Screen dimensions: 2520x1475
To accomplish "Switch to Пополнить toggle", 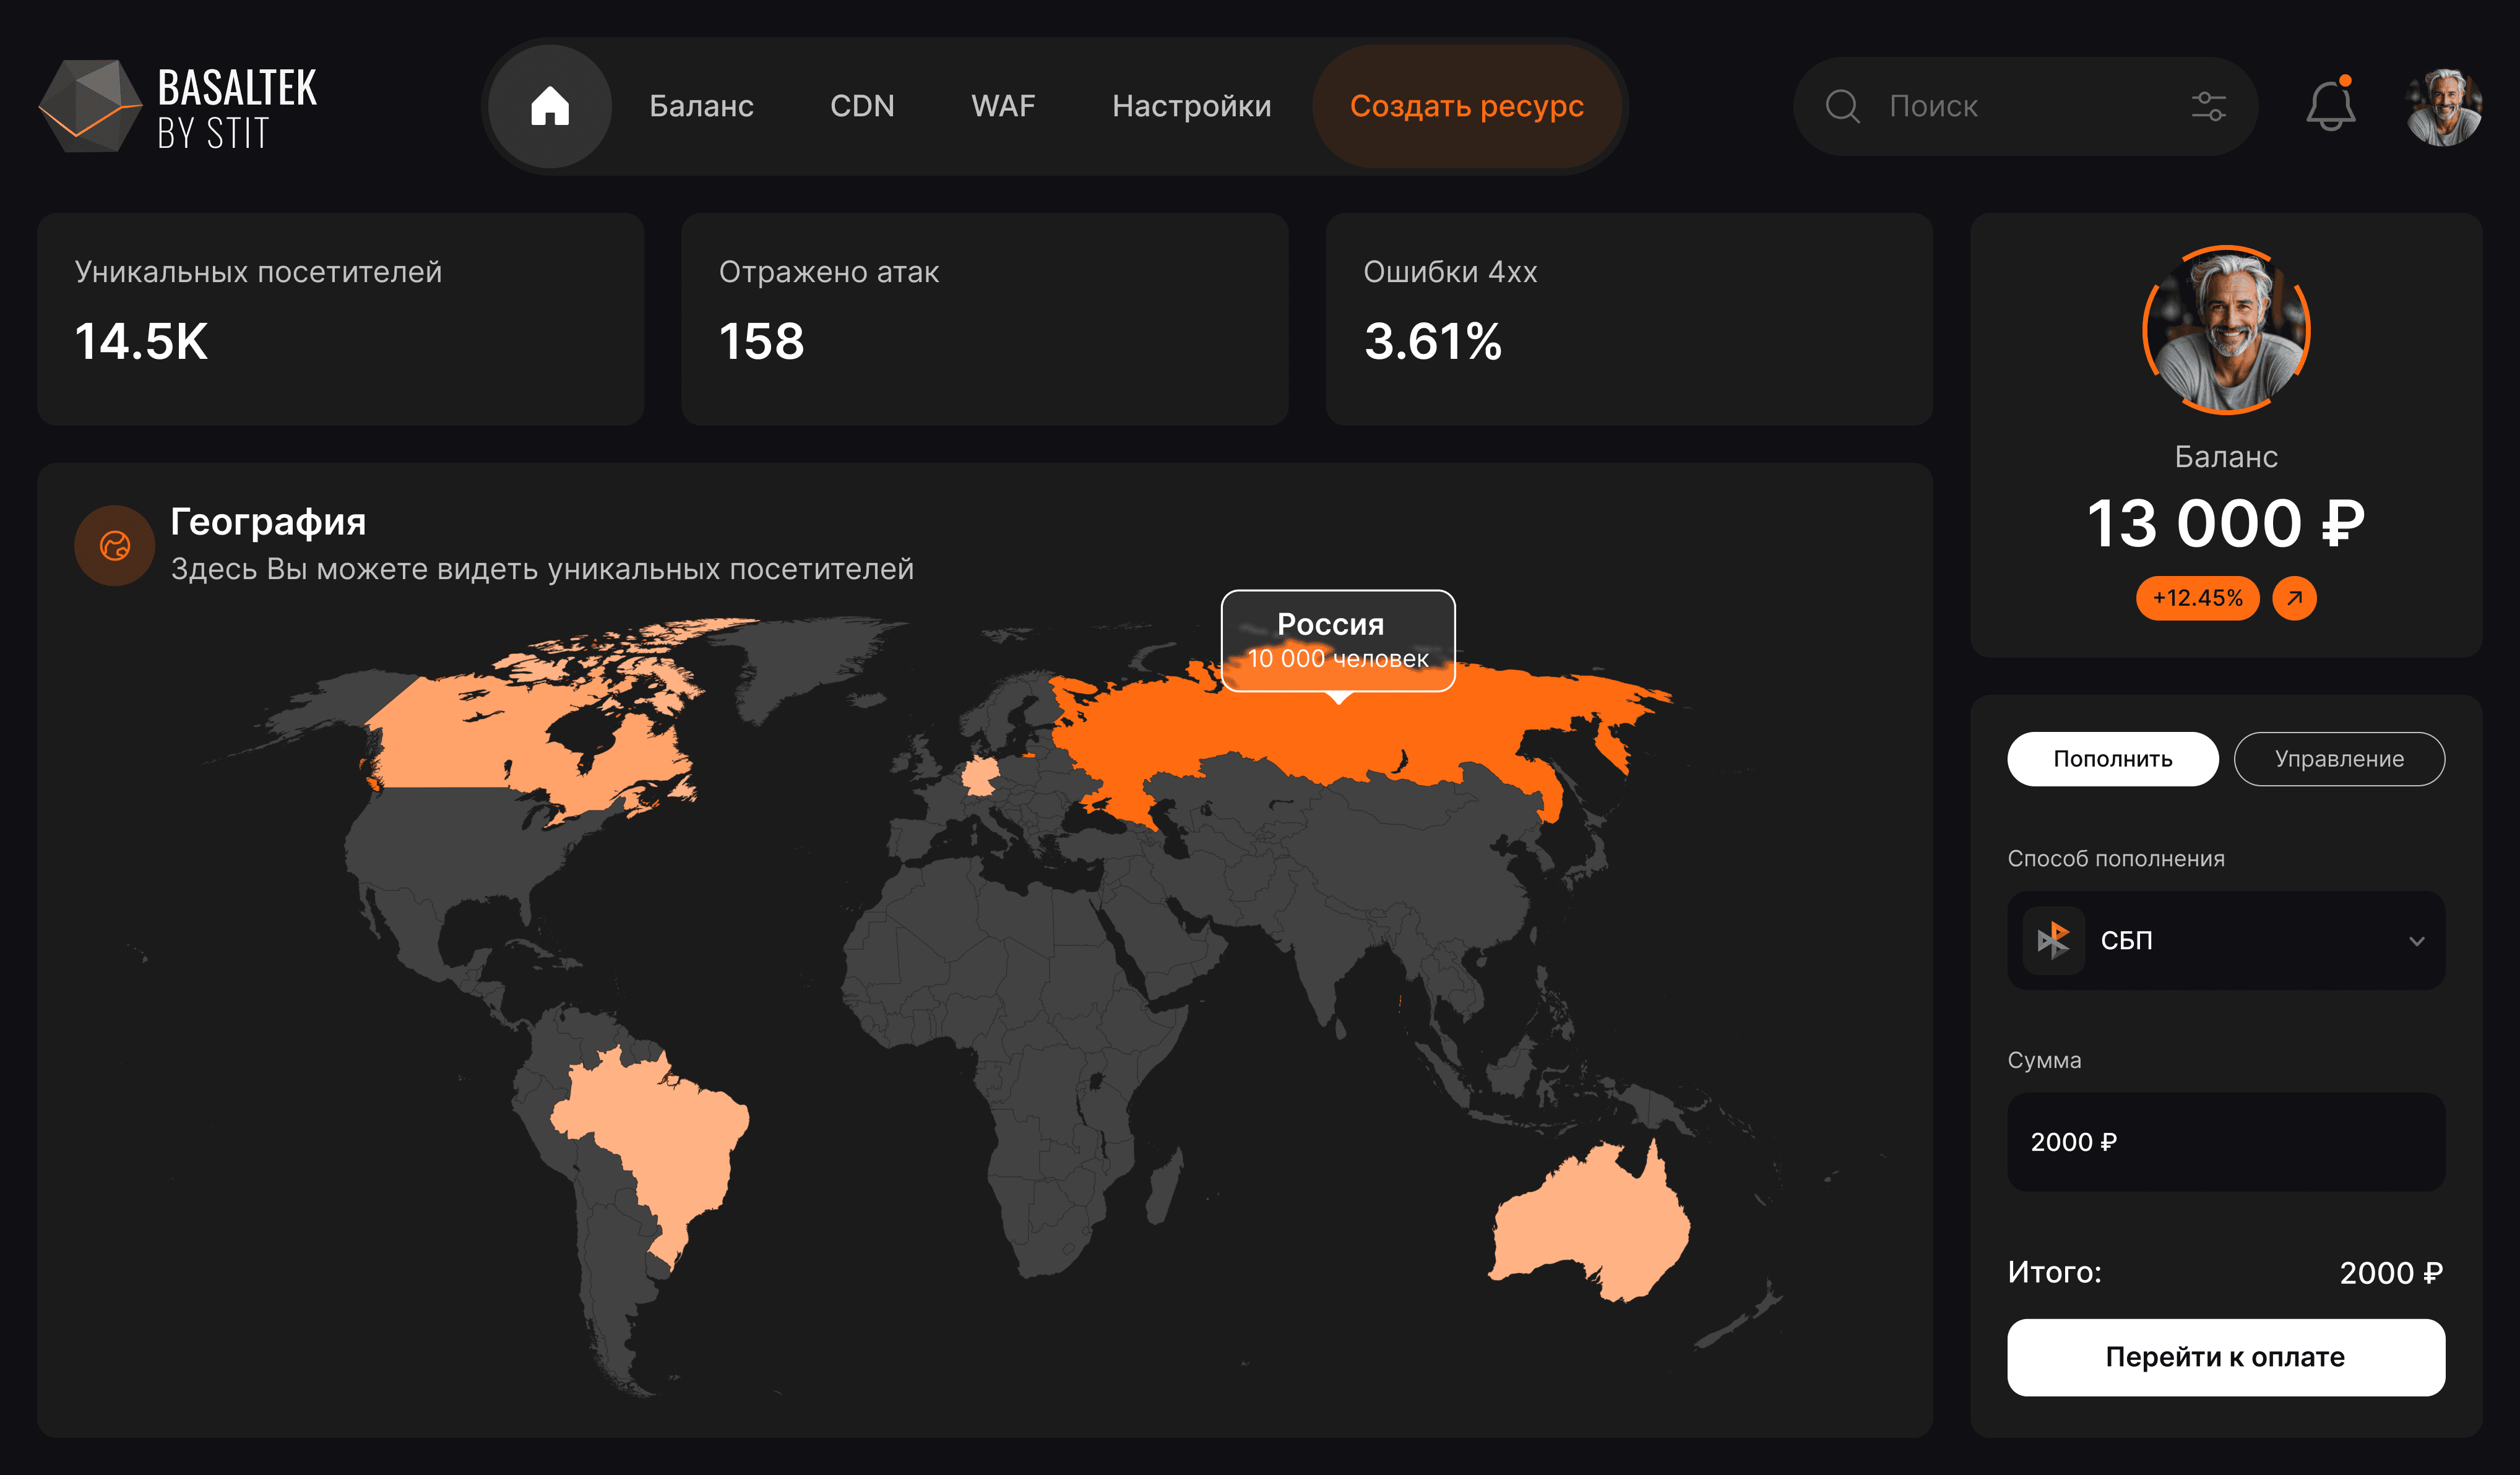I will click(2112, 759).
